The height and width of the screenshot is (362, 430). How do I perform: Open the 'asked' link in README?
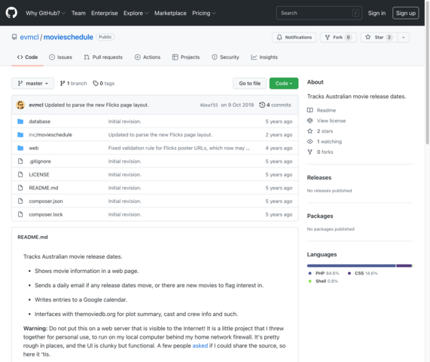pyautogui.click(x=200, y=345)
